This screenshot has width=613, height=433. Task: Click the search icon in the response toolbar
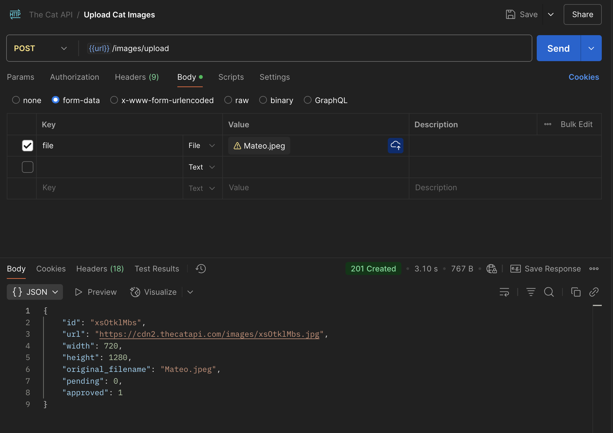click(549, 292)
